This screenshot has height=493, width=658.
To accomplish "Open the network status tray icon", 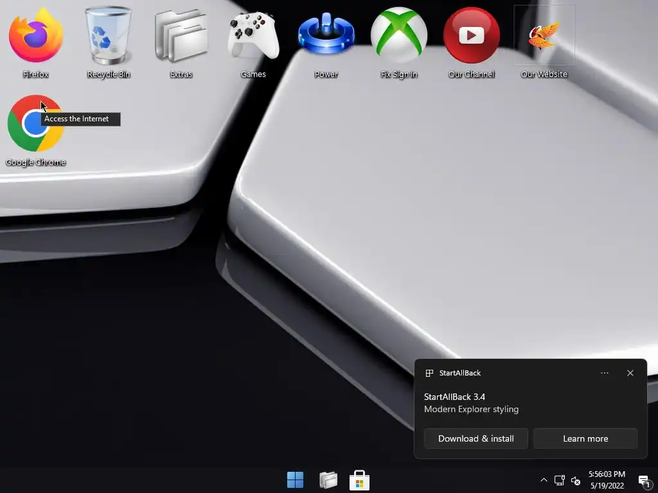I will 560,480.
